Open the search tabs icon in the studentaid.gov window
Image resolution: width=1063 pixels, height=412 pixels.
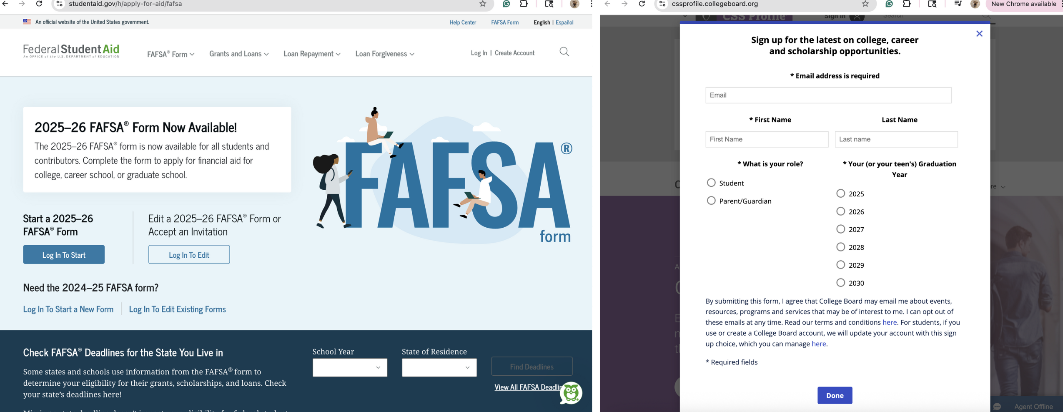click(549, 4)
